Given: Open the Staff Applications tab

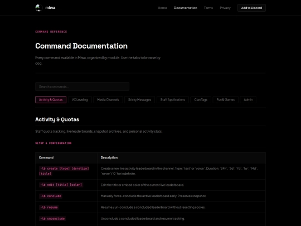Looking at the screenshot, I should click(173, 100).
